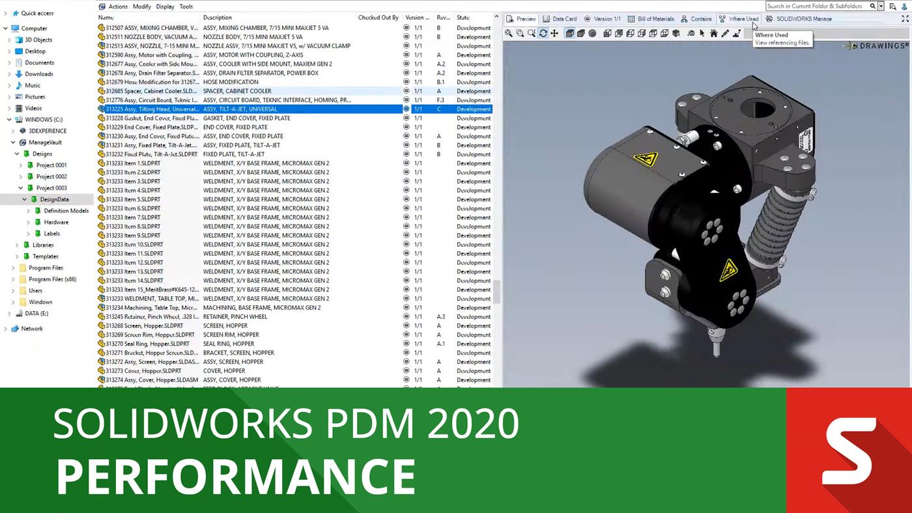The image size is (912, 513).
Task: Open SOLIDWORKS Manage from the tab bar
Action: click(x=804, y=18)
